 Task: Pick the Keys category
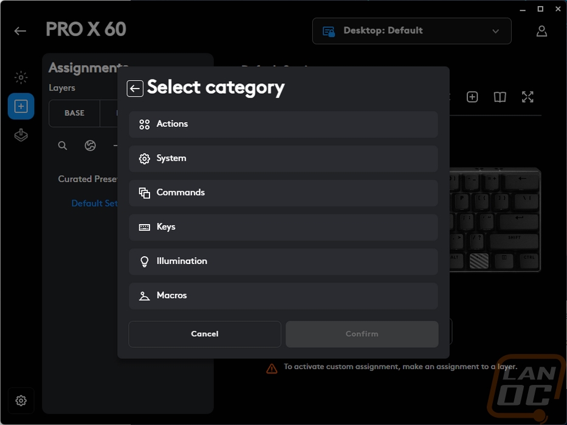283,227
